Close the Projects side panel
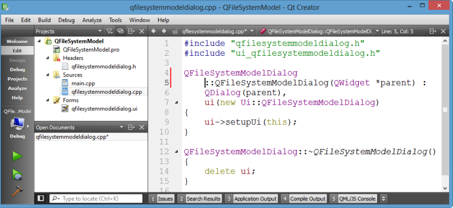 (142, 31)
